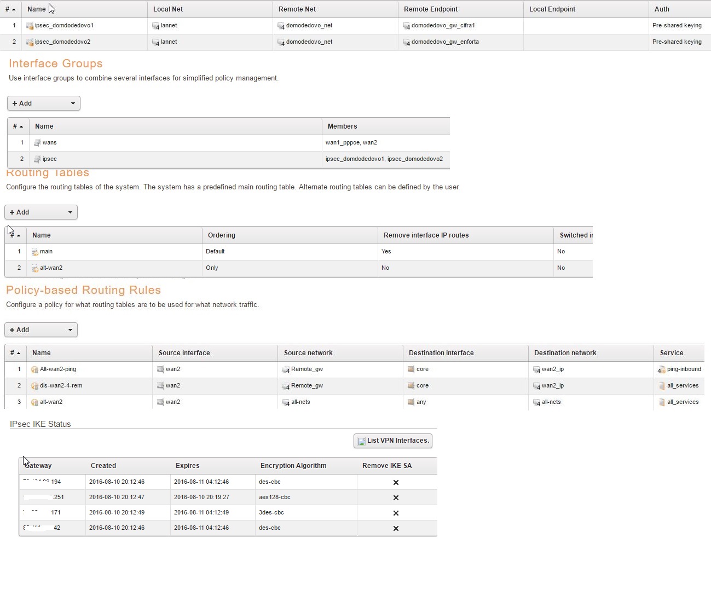The image size is (711, 596).
Task: Click the ipsec_domdodedovo1 tunnel icon
Action: click(30, 26)
